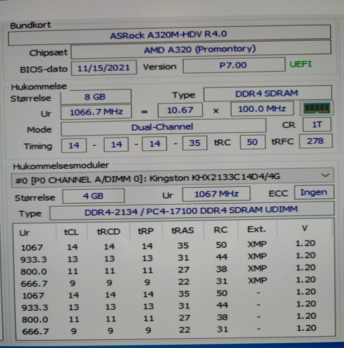The image size is (344, 348).
Task: Click the RC column header
Action: coord(220,230)
